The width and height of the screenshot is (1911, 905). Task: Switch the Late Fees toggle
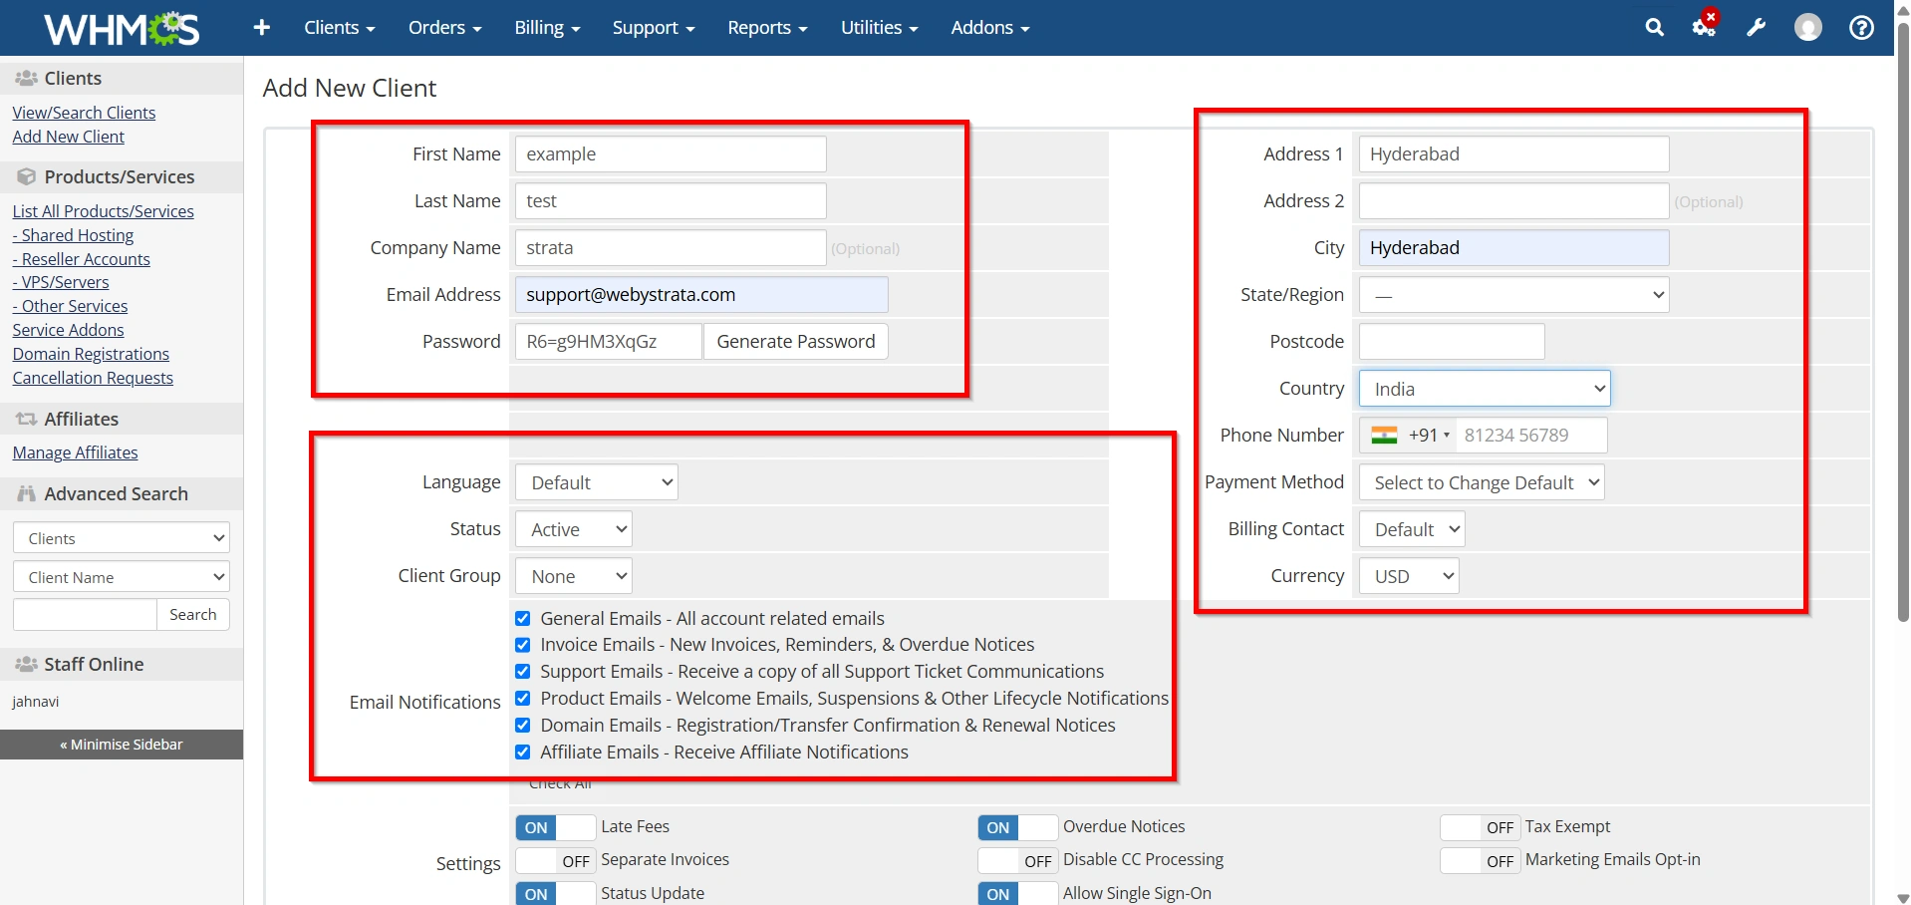[x=556, y=827]
